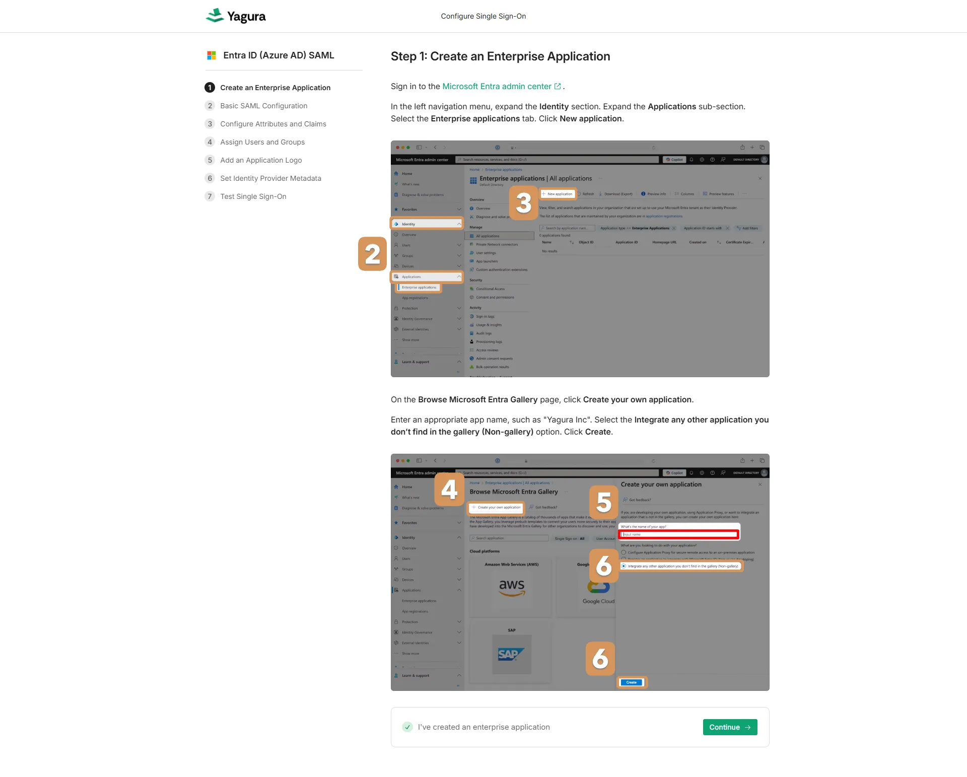The image size is (967, 777).
Task: Click the step 7 numbered circle icon
Action: click(x=210, y=196)
